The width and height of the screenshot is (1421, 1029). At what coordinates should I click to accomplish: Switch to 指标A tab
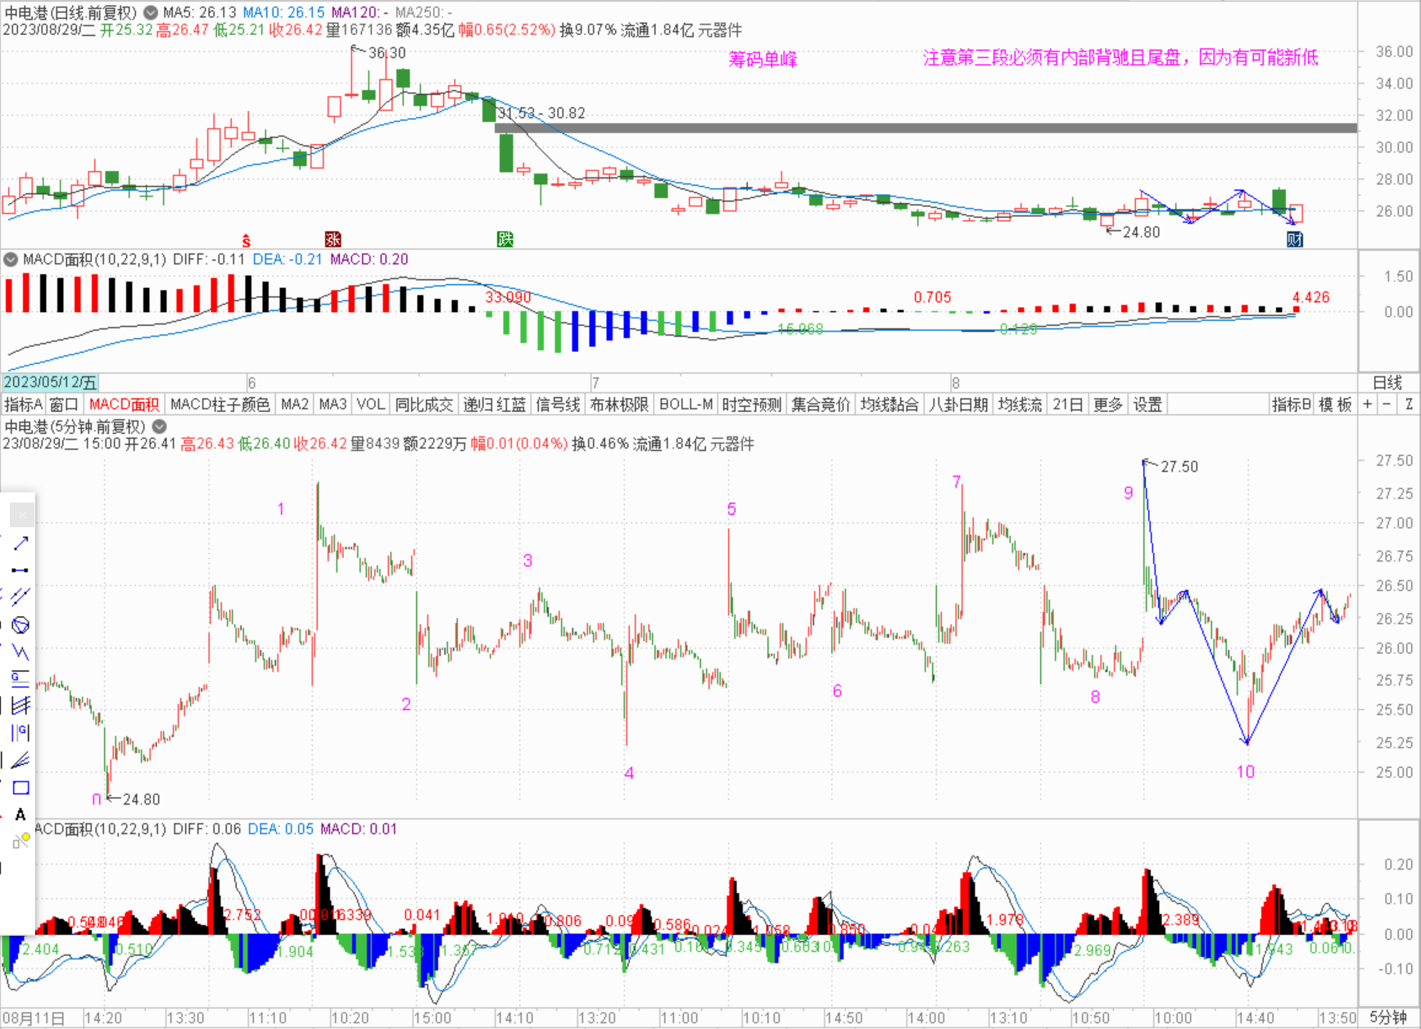tap(23, 404)
